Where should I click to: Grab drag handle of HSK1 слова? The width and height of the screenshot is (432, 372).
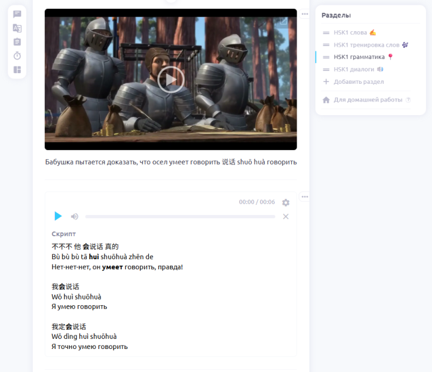point(326,32)
